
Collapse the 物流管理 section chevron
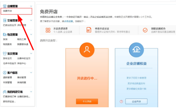pyautogui.click(x=31, y=34)
